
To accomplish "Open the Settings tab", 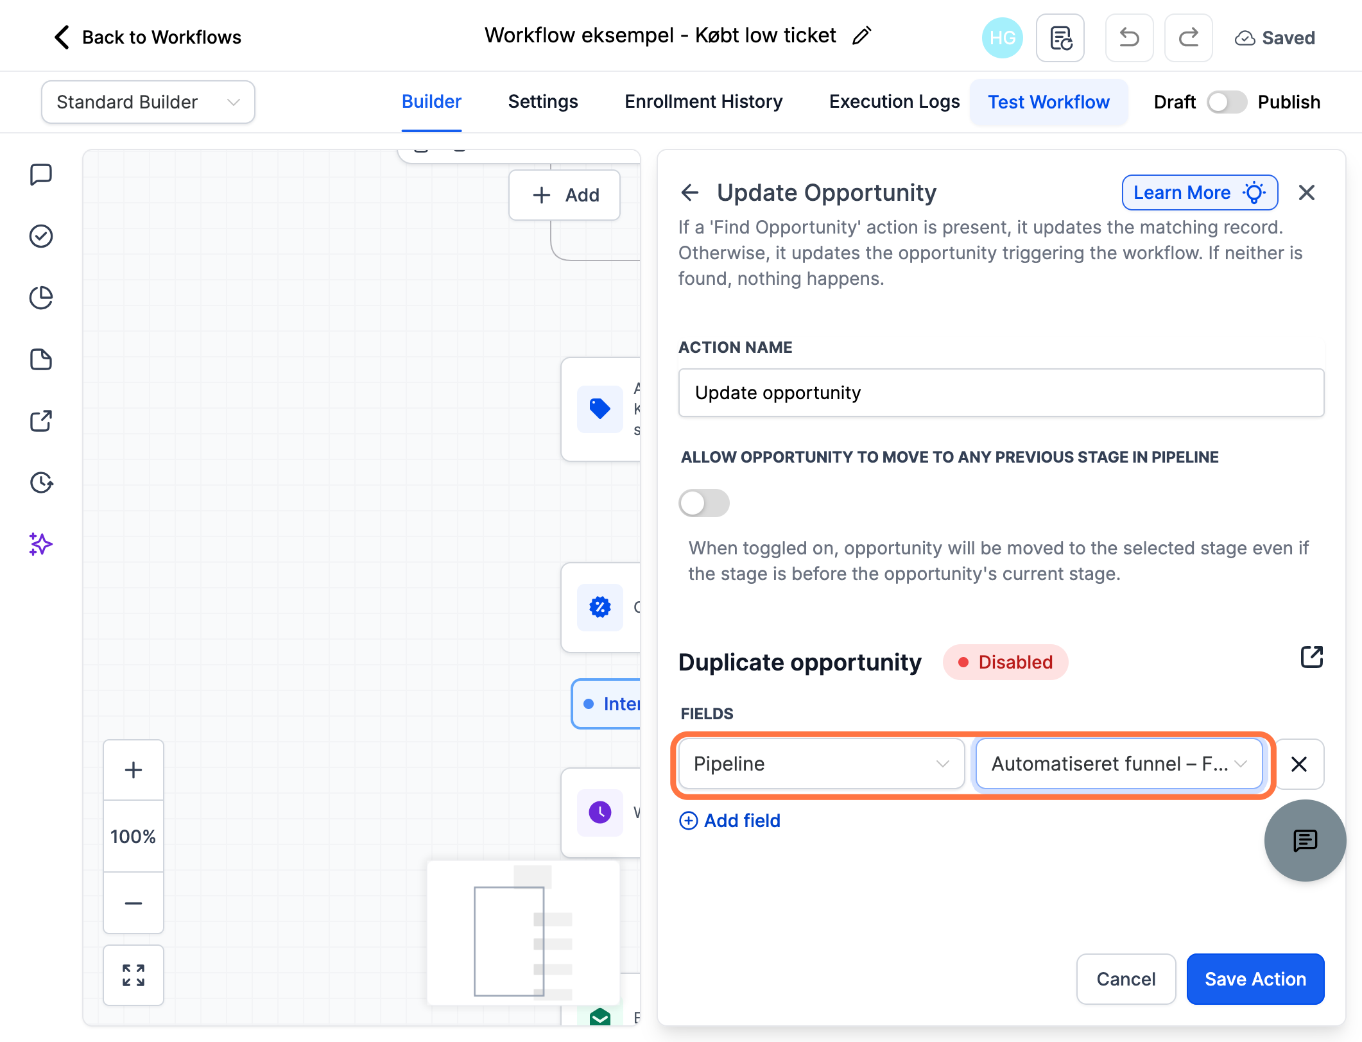I will click(543, 101).
